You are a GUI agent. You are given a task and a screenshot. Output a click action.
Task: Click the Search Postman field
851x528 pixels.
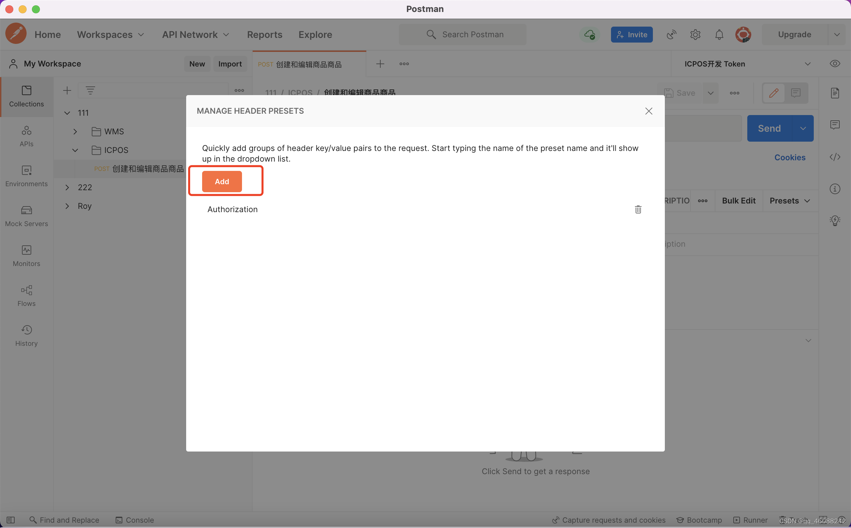462,35
